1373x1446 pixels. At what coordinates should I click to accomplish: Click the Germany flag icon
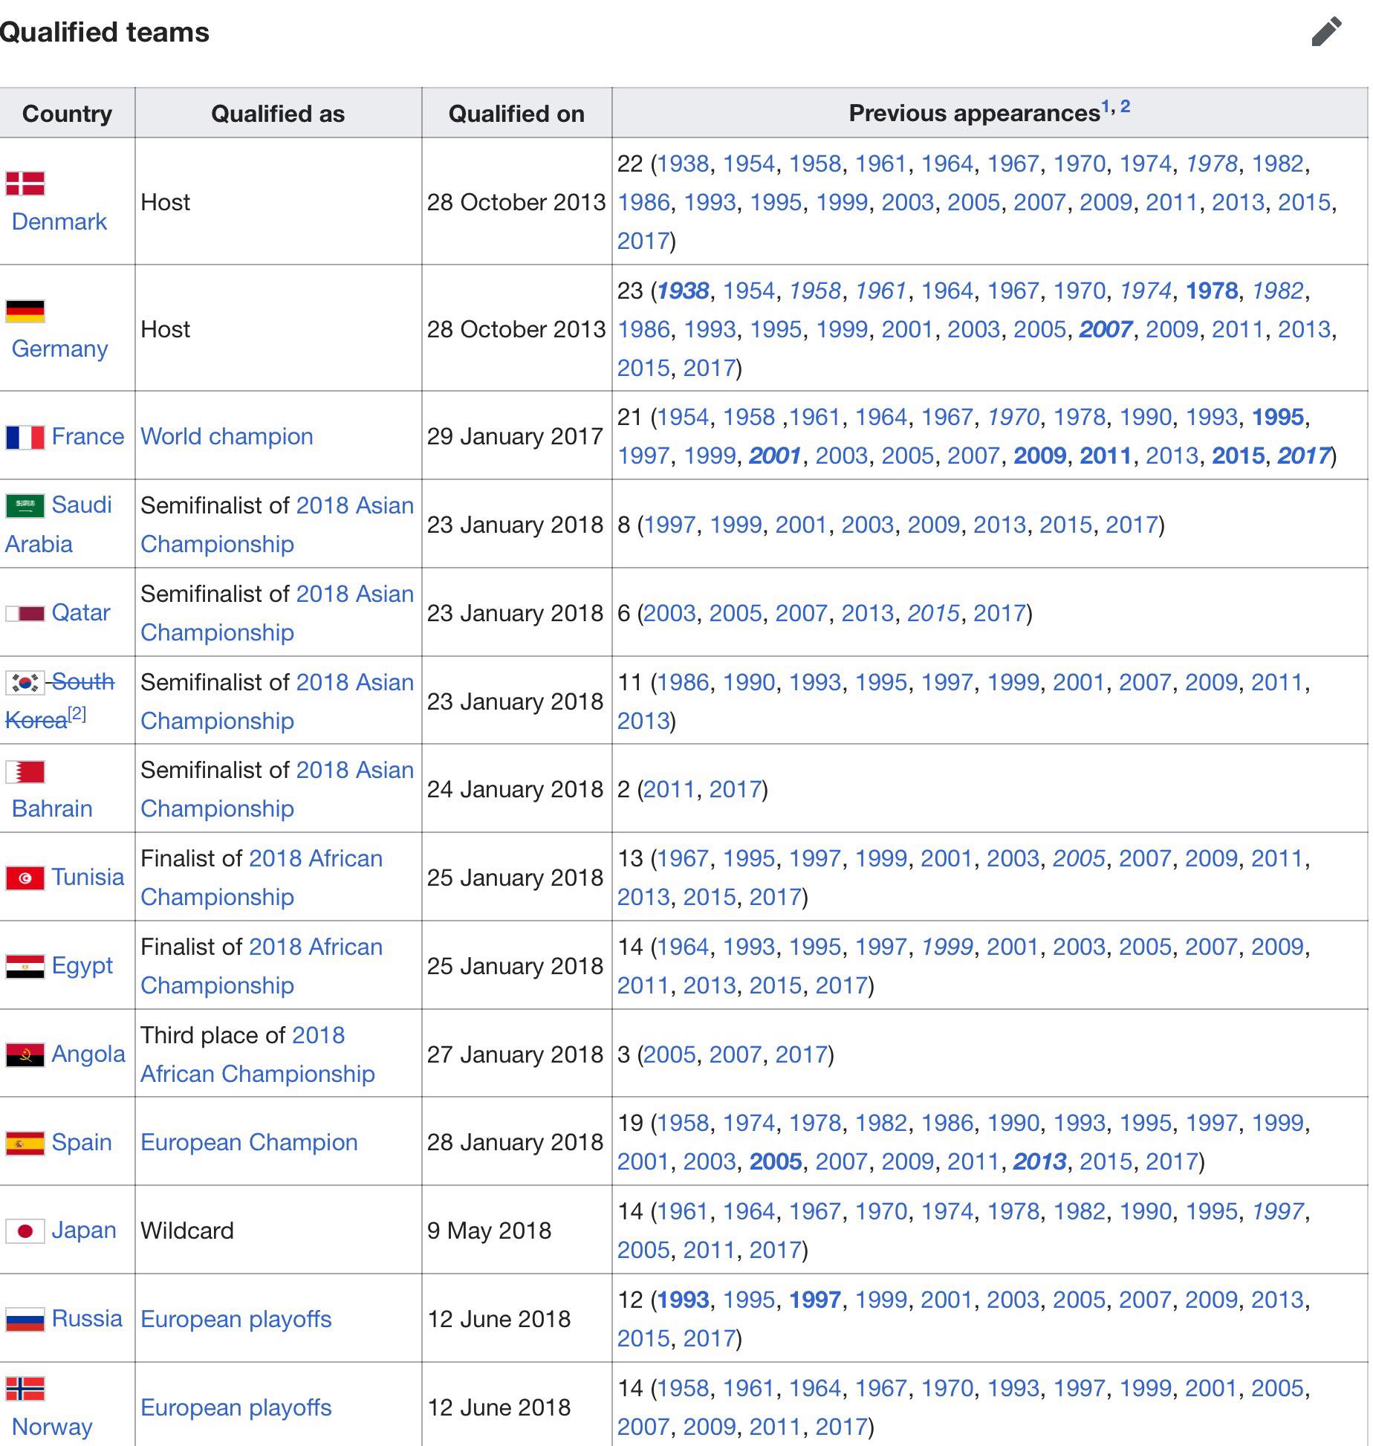25,311
